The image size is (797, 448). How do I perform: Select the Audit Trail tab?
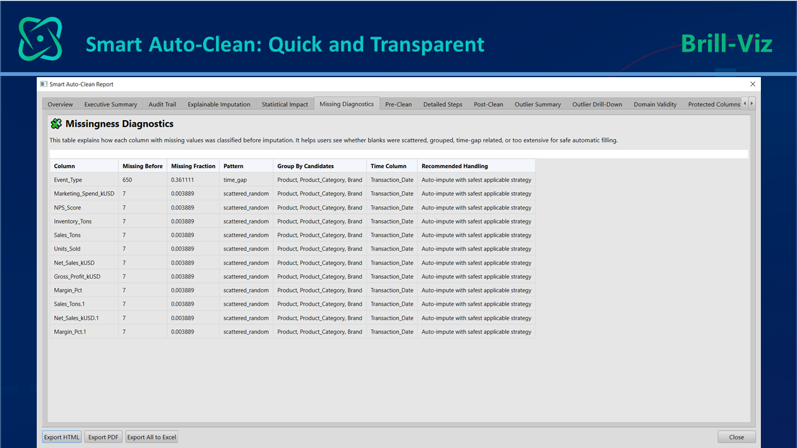point(163,104)
